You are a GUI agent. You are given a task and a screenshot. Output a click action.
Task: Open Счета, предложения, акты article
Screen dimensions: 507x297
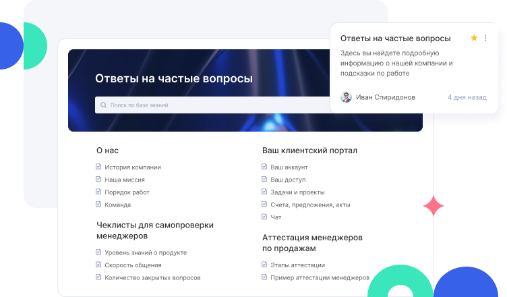[x=310, y=205]
